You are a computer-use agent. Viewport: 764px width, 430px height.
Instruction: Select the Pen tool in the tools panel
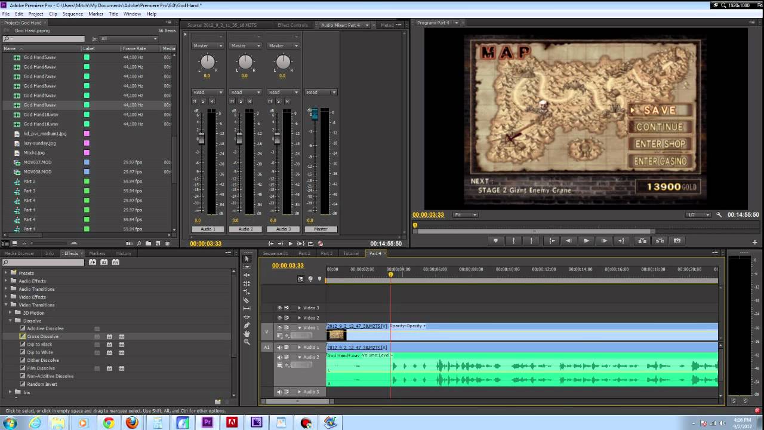(x=247, y=325)
